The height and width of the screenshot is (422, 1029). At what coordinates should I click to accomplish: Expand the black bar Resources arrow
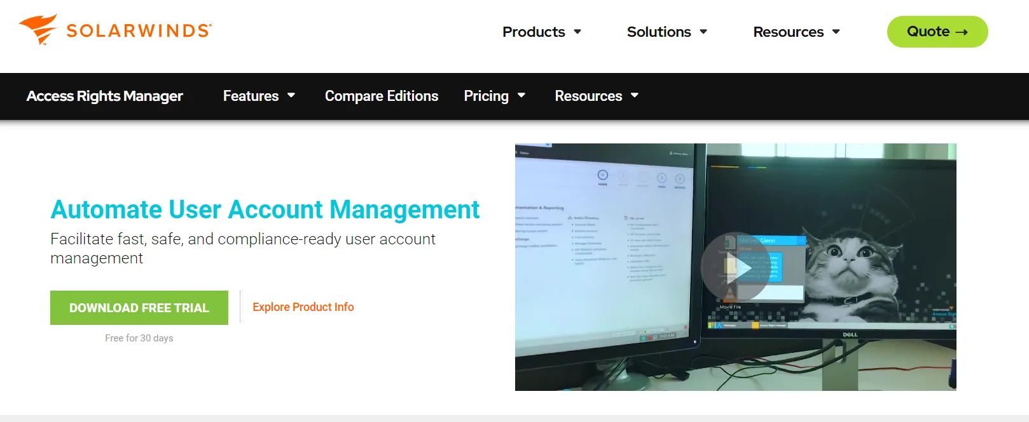point(635,96)
